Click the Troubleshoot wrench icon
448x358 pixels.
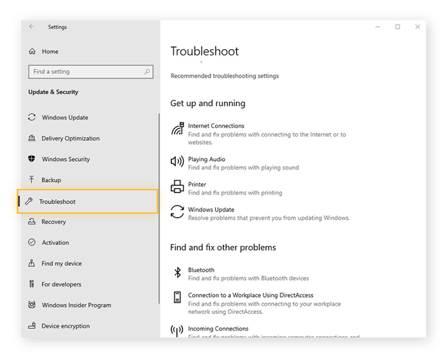[x=29, y=201]
